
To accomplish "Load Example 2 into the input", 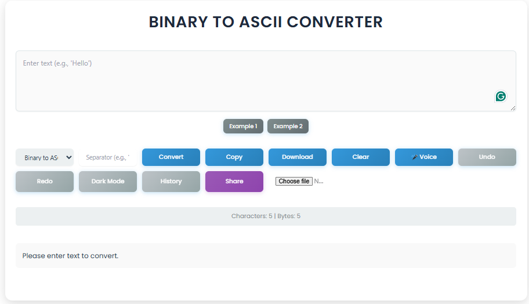I will click(x=288, y=126).
